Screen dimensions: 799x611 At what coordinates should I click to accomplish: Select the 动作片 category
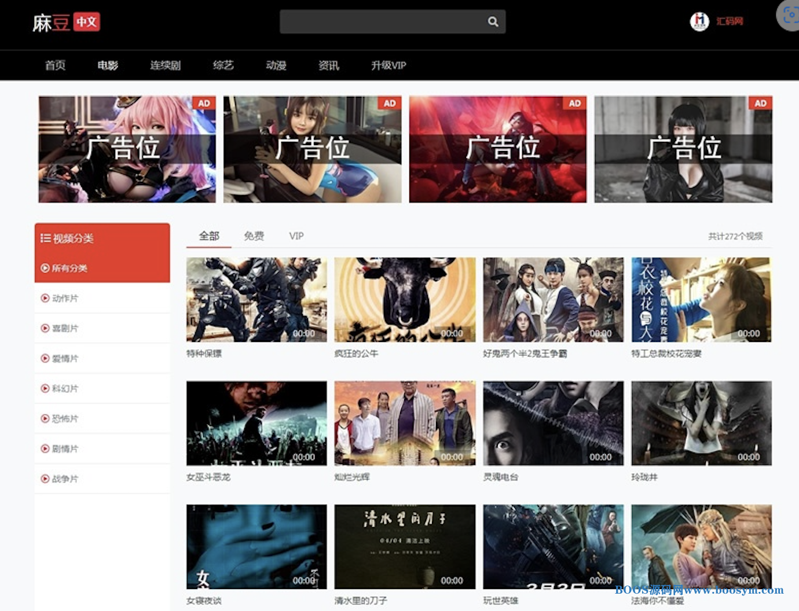[x=102, y=298]
